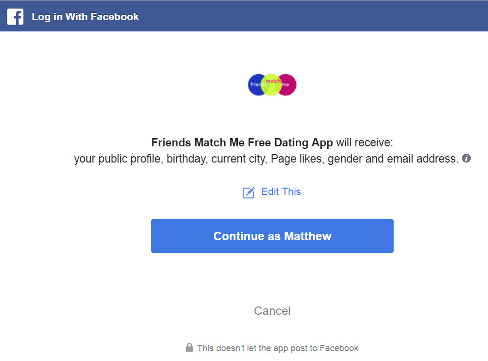Cancel the Facebook login
This screenshot has height=361, width=488.
pyautogui.click(x=272, y=310)
